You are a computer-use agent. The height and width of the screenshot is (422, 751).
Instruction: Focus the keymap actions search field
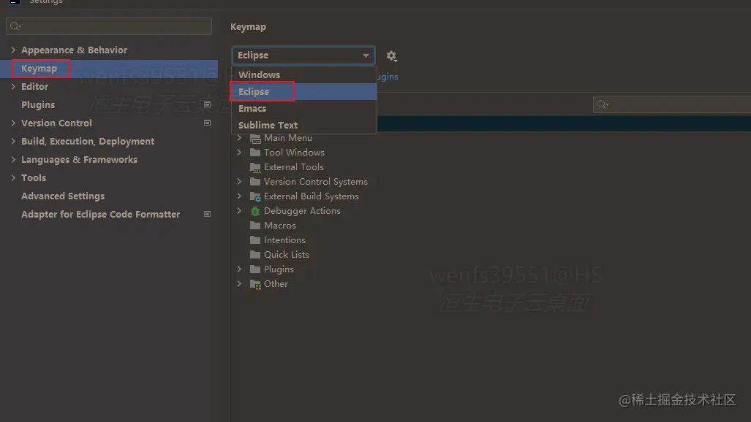tap(672, 104)
